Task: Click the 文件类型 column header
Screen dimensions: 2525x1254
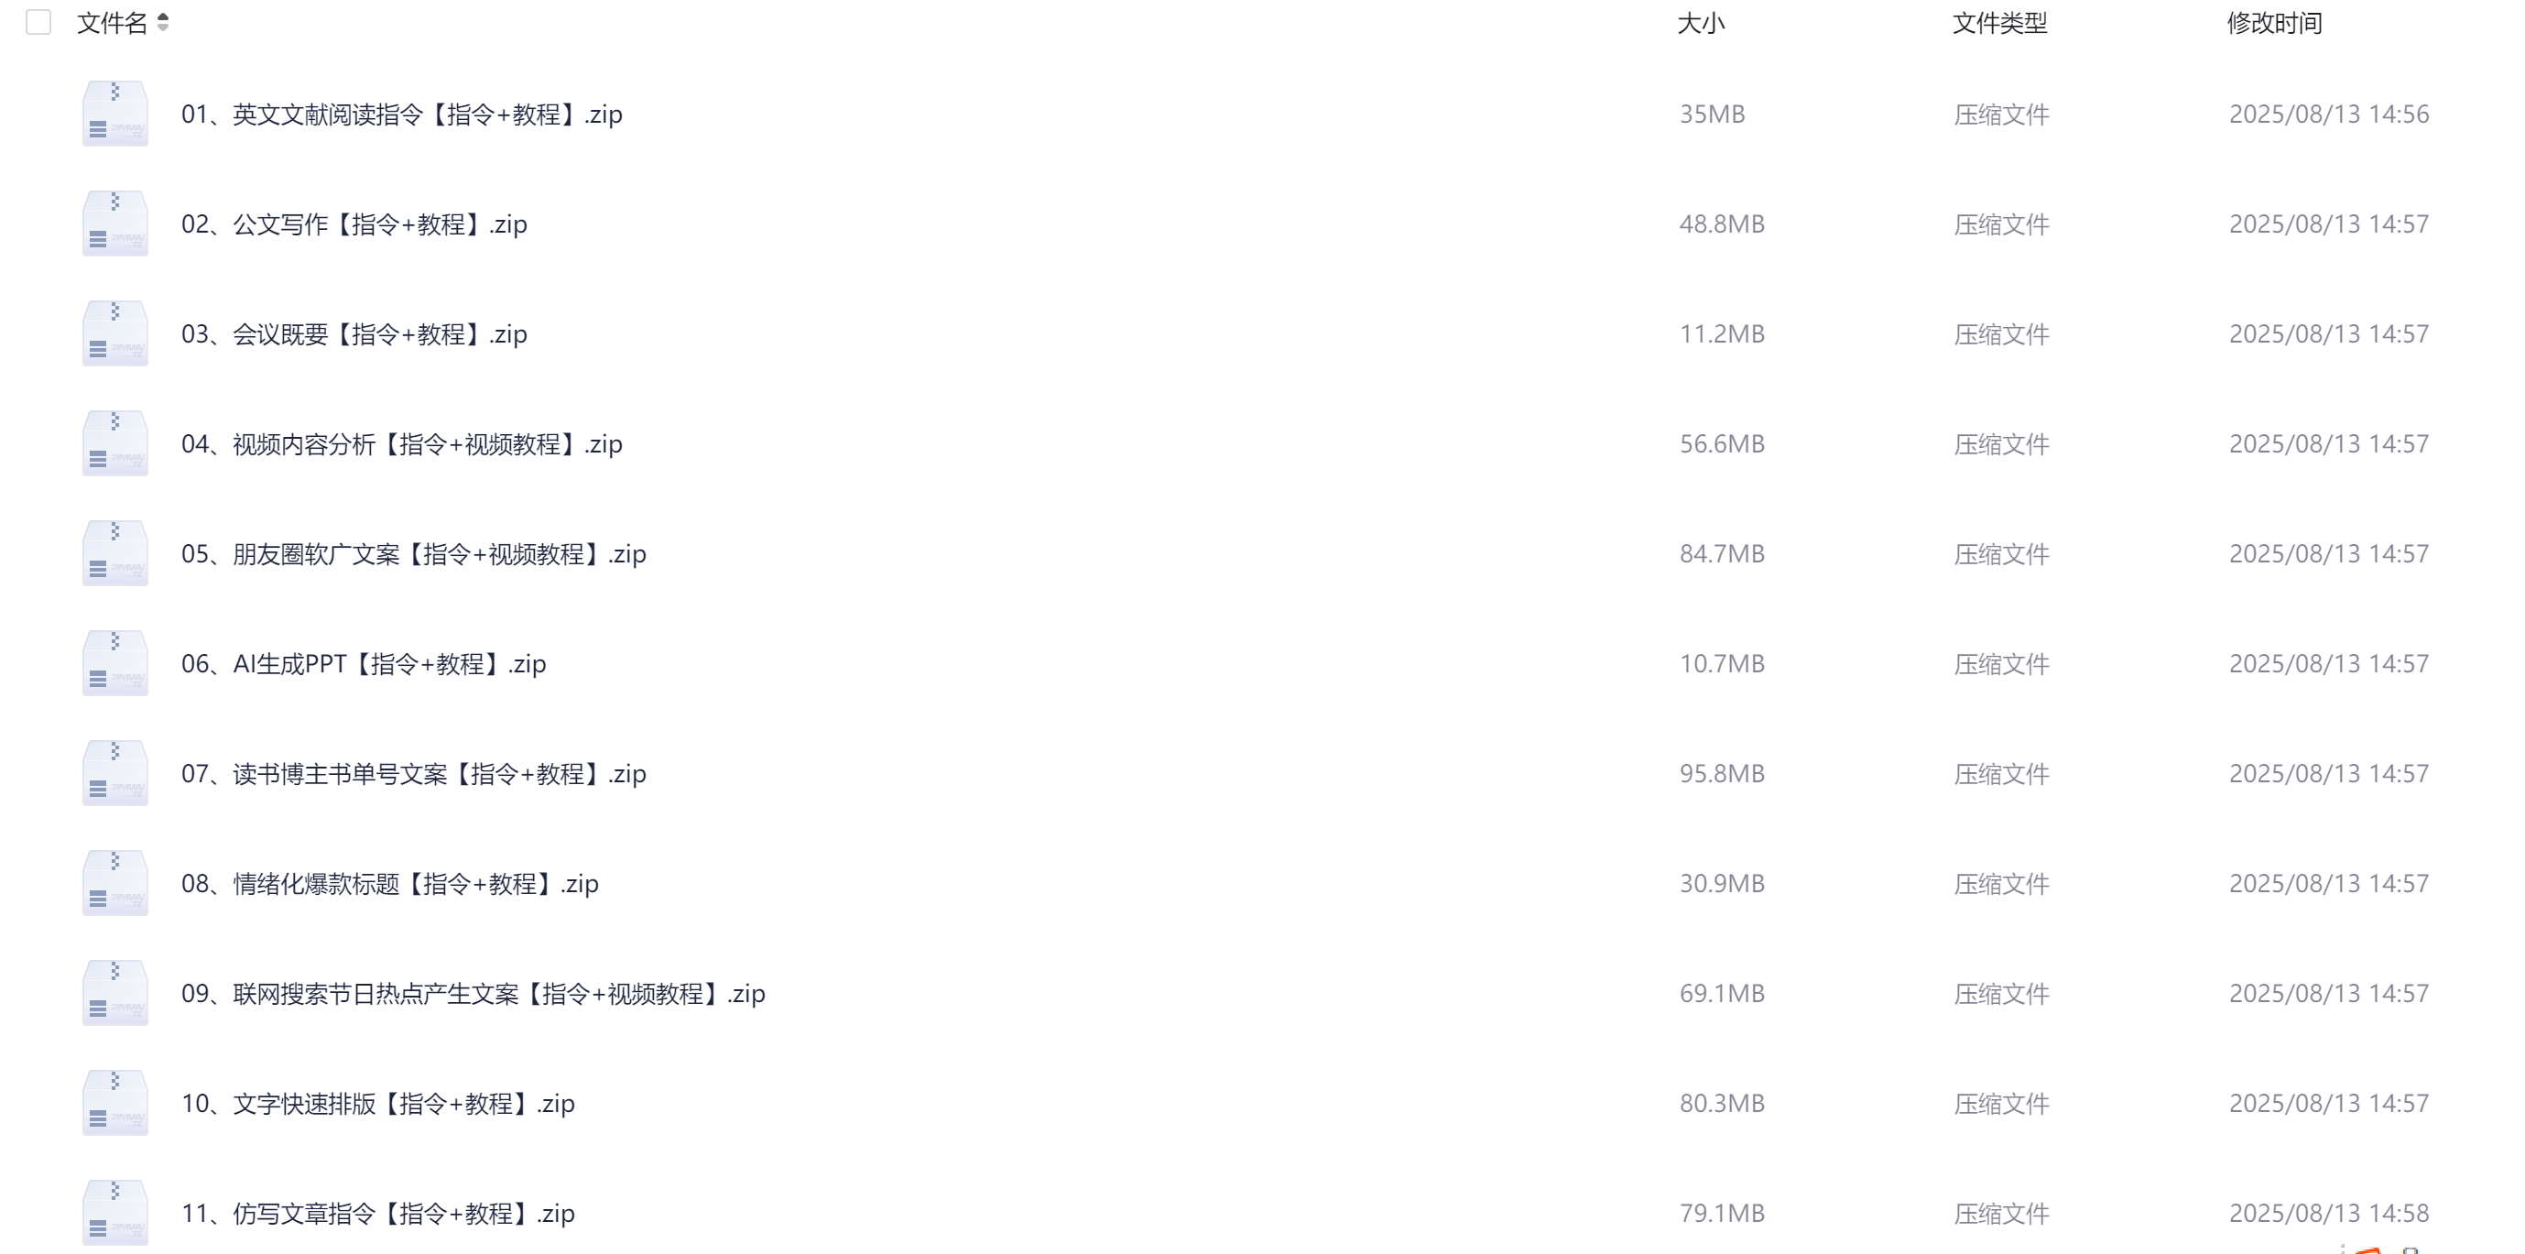Action: 1999,23
